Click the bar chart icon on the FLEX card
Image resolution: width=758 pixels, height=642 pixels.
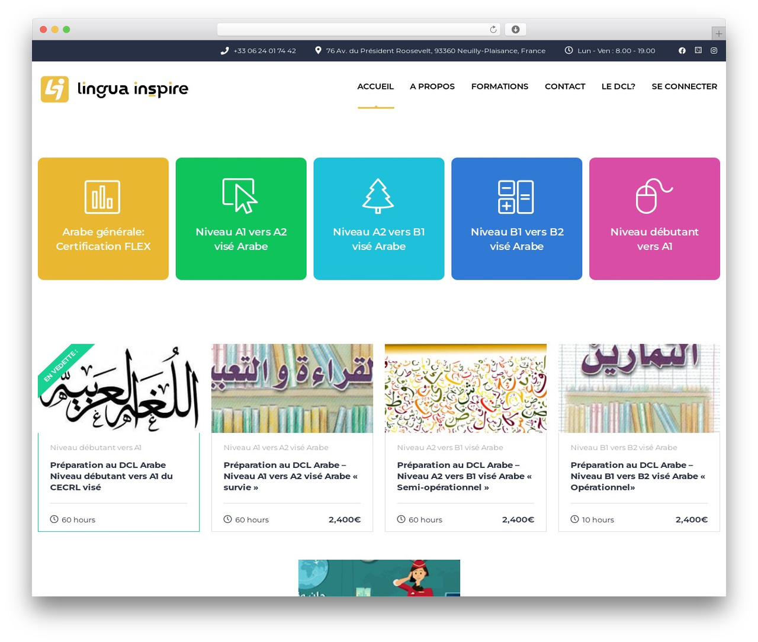point(102,197)
